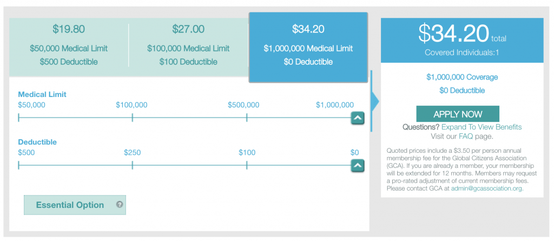
Task: Click the blue arrow pointing to quote summary
Action: tap(375, 102)
